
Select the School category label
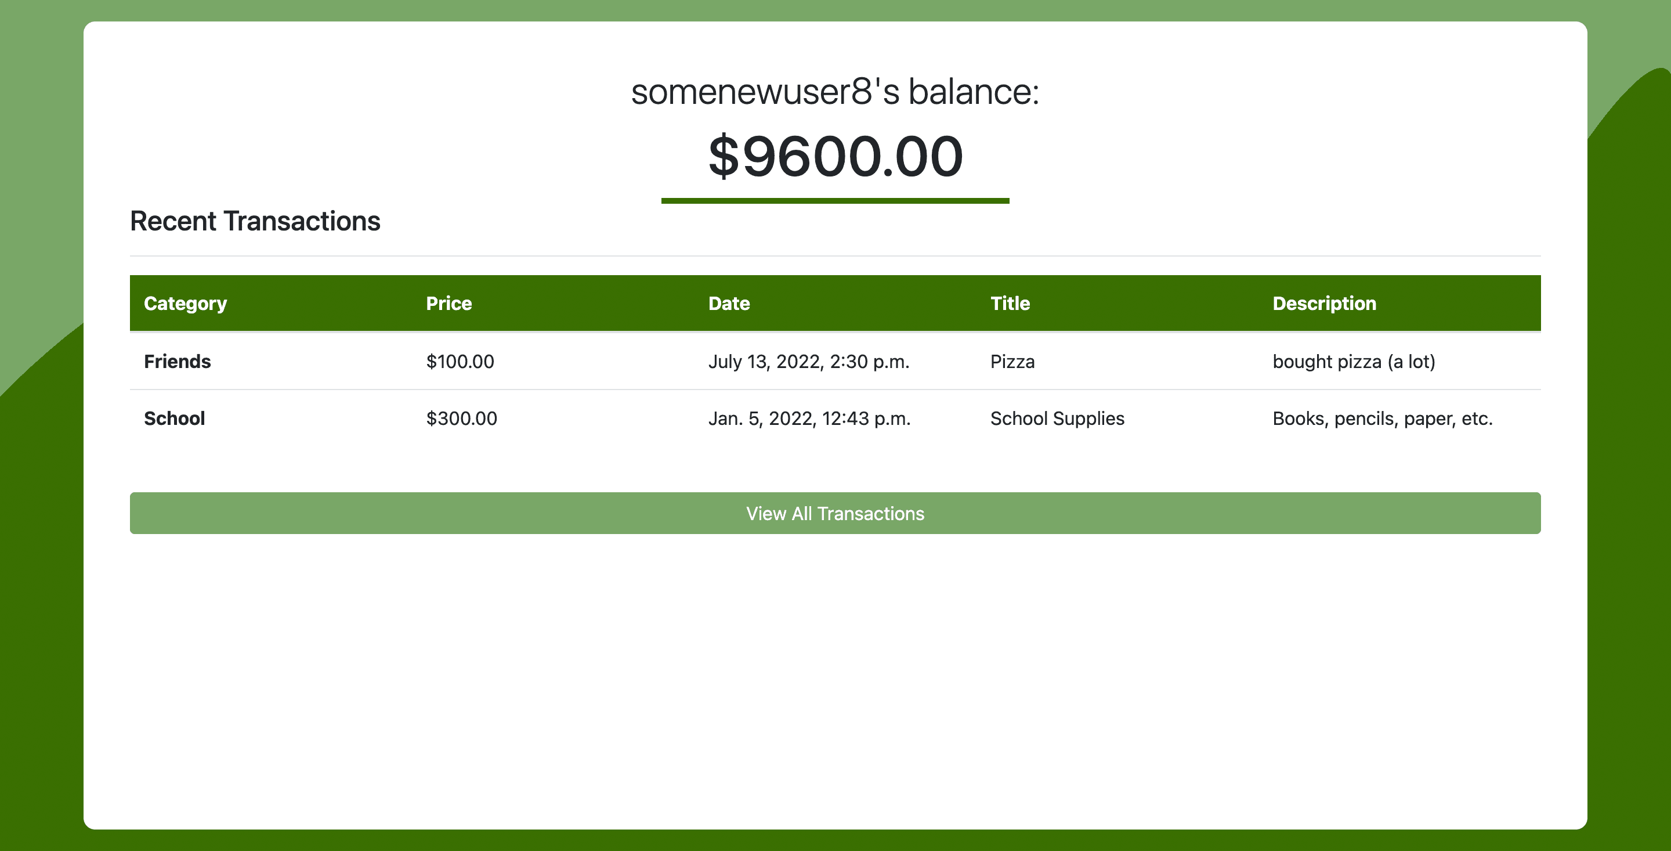coord(174,418)
